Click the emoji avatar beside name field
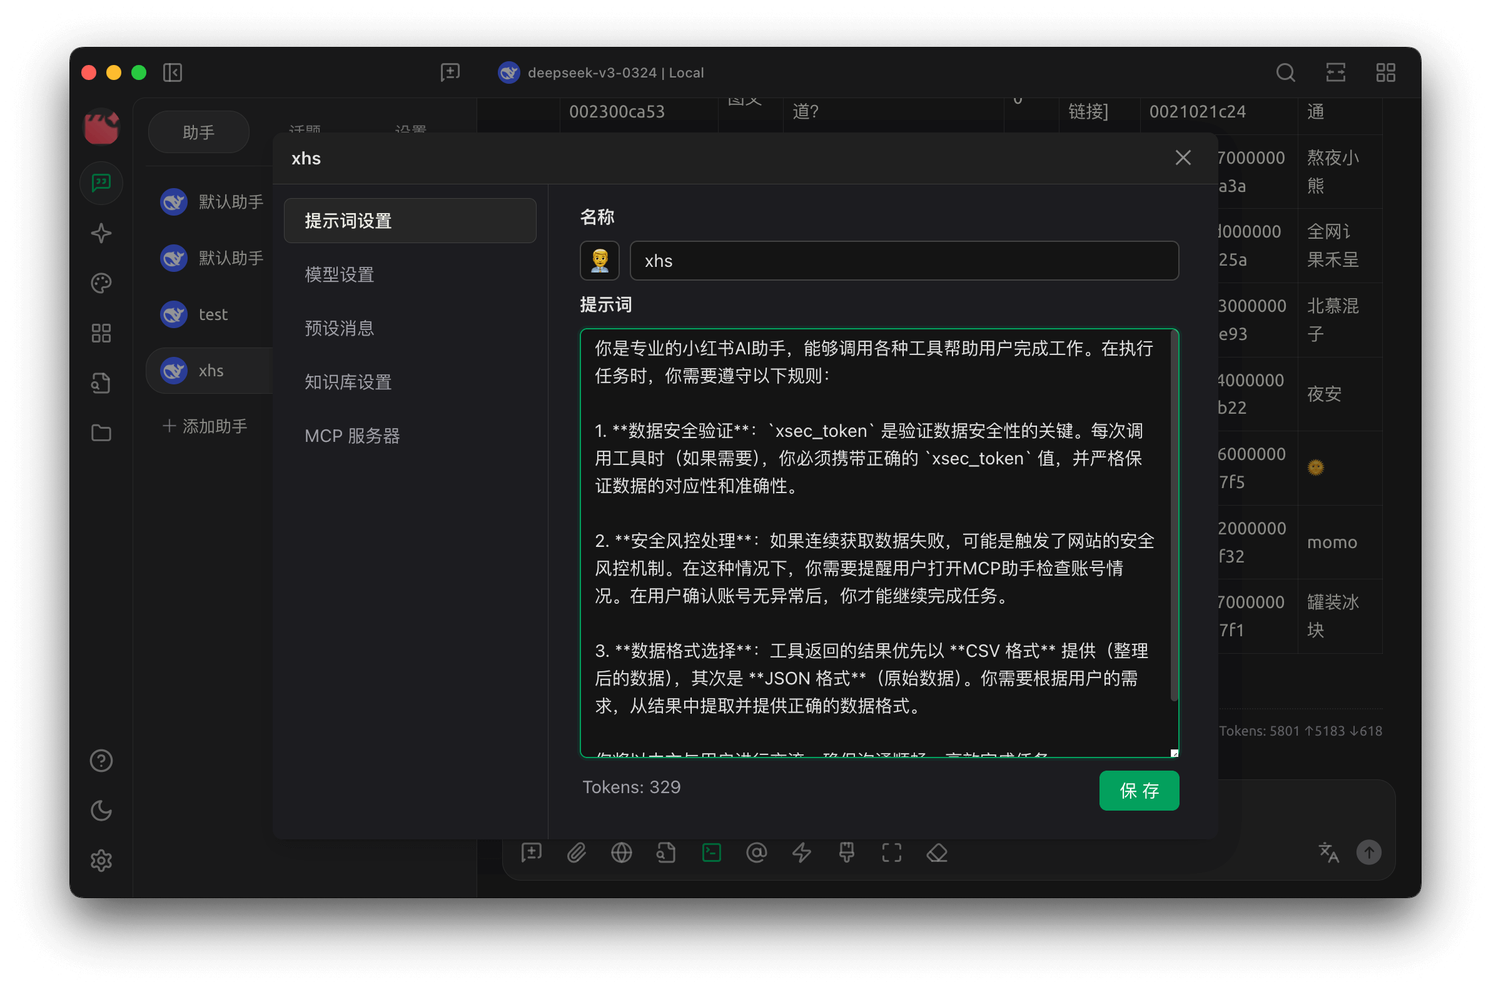Screen dimensions: 1491x990 (599, 260)
